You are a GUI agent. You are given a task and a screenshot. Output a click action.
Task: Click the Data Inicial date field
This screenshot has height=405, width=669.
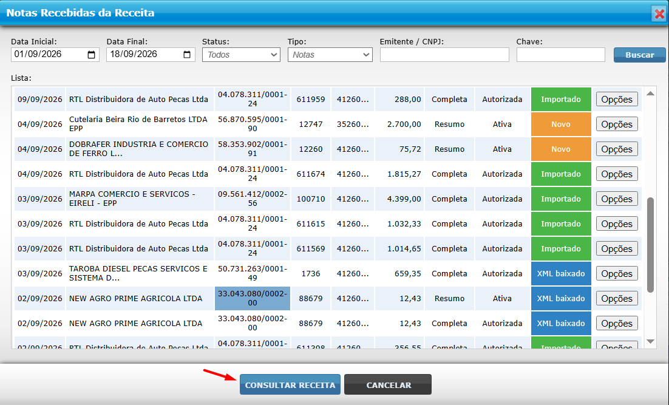(55, 55)
